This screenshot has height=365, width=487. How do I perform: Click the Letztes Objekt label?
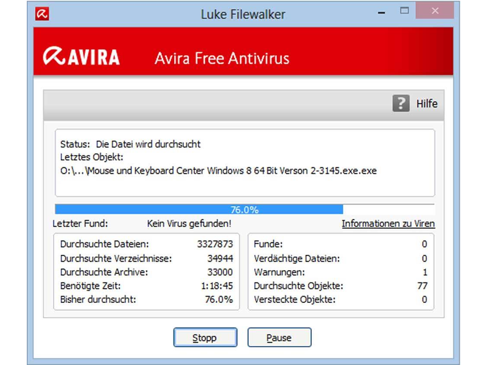(92, 157)
